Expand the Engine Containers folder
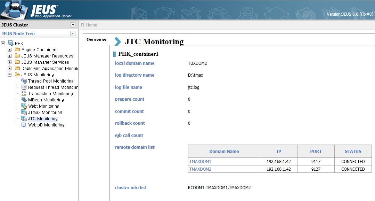Screen dimensions: 375x201 click(10, 50)
